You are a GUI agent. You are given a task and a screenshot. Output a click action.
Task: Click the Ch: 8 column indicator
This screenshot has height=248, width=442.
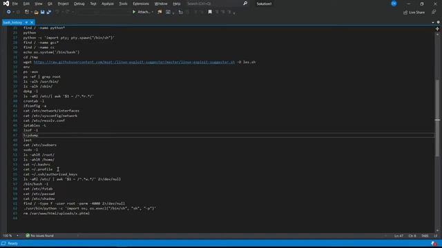412,236
